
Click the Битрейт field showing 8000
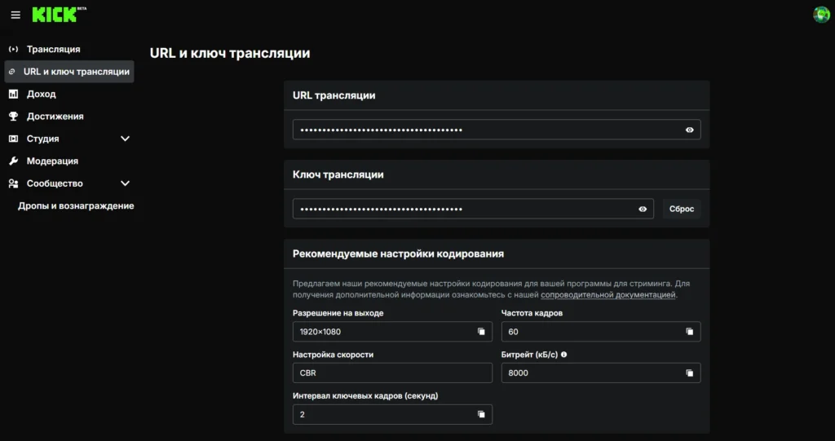(601, 373)
